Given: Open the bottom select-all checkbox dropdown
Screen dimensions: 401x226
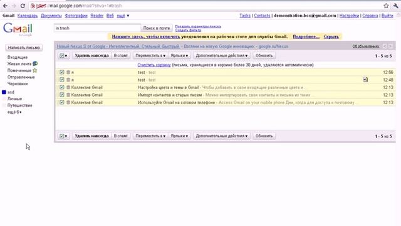Looking at the screenshot, I should coord(63,136).
